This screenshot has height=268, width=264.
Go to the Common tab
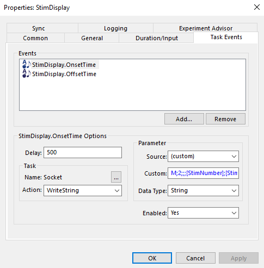point(35,38)
